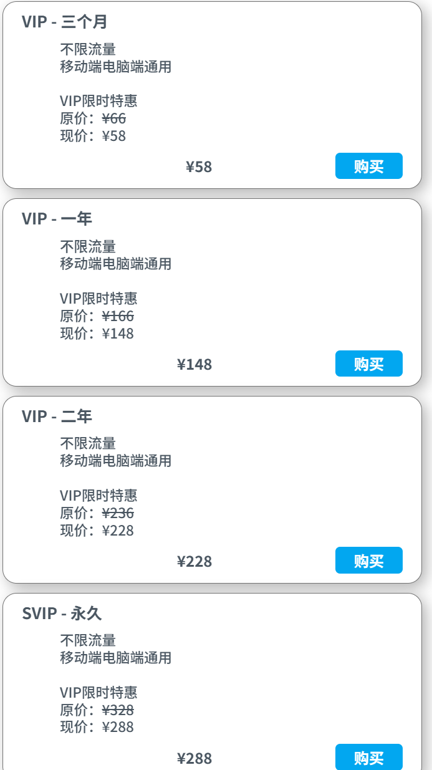
Task: Click the crossed-out ¥328 original price
Action: [x=117, y=710]
